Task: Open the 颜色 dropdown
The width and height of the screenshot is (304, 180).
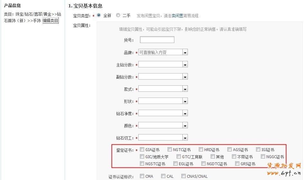Action: (x=185, y=125)
